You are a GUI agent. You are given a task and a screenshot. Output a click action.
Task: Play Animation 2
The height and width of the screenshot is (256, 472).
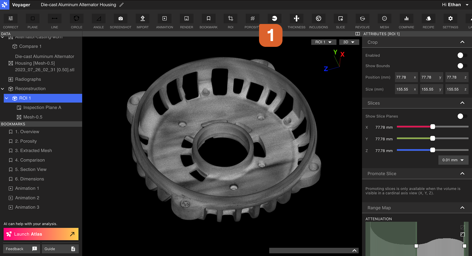tap(27, 198)
